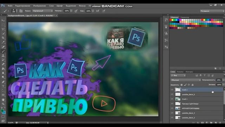Select the Rectangle shape tool
This screenshot has width=225, height=127.
click(3, 95)
